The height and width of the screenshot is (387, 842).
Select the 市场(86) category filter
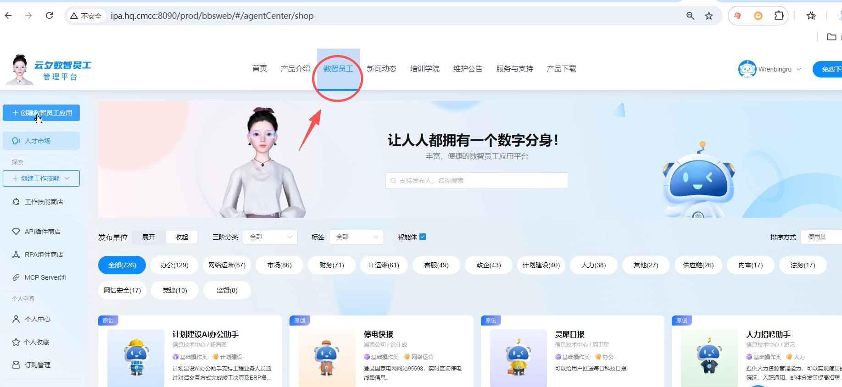[279, 265]
